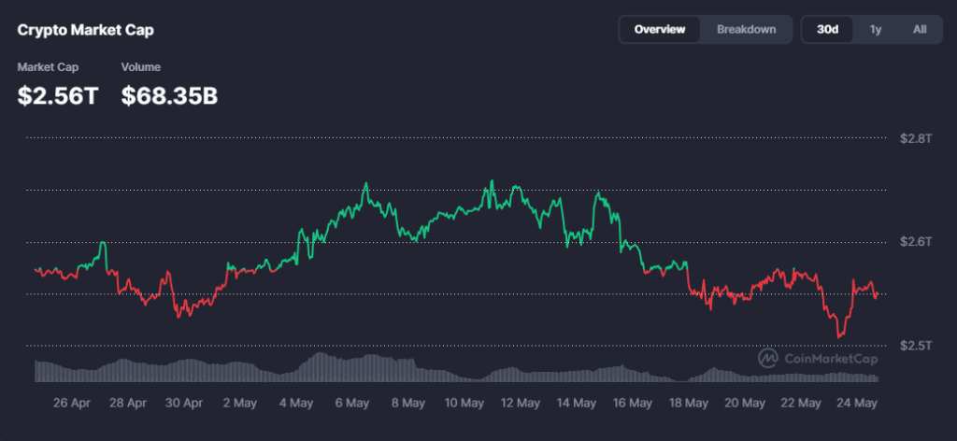Viewport: 957px width, 441px height.
Task: Click the $2.56T market cap value
Action: (58, 95)
